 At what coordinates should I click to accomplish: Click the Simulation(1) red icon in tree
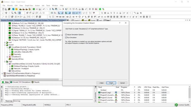coord(10,57)
